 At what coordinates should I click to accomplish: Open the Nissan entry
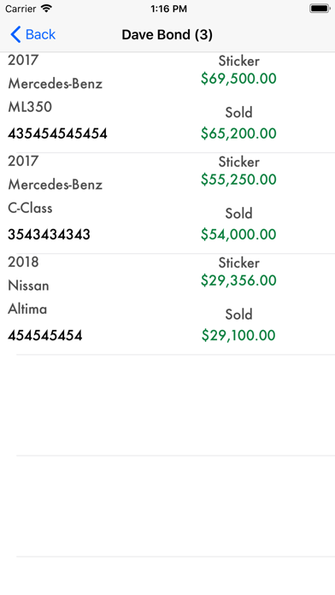(167, 304)
